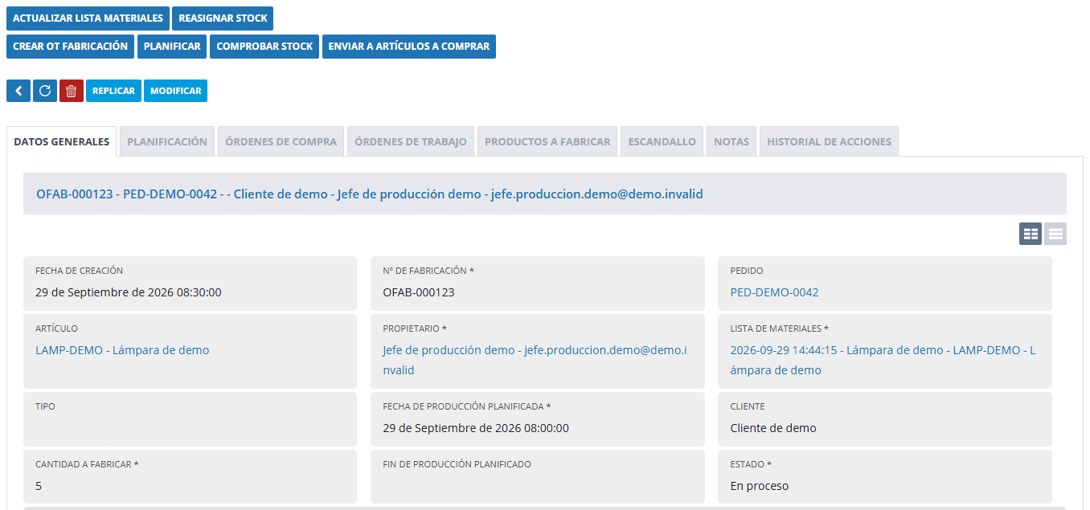
Task: Open the Órdenes de Compra tab
Action: [281, 141]
